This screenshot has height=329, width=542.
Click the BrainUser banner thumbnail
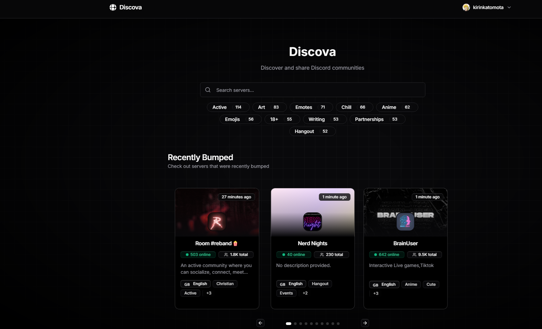coord(406,212)
